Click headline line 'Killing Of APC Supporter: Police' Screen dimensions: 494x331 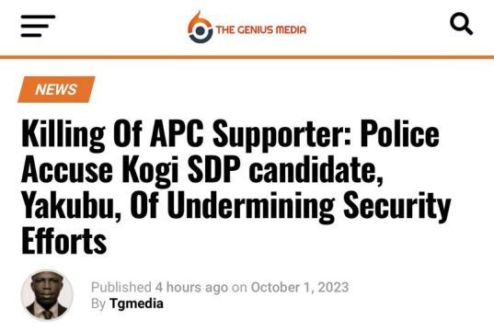coord(230,134)
